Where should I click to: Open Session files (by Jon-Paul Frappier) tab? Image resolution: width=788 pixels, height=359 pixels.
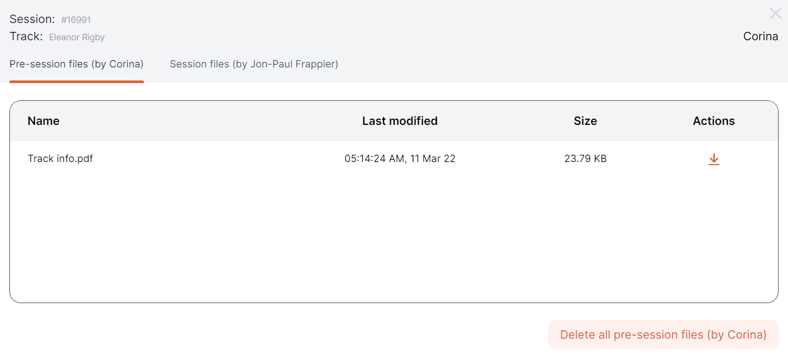tap(254, 64)
